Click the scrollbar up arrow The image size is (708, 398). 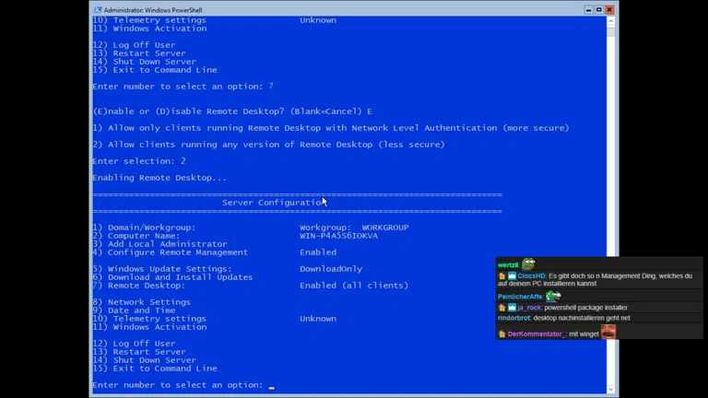pos(610,21)
